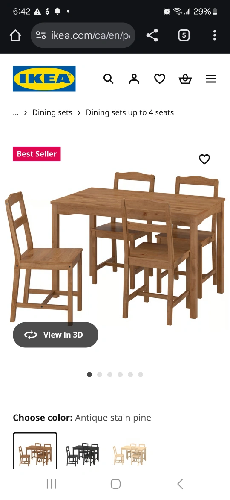Add product to favourites with heart
The image size is (230, 500).
pyautogui.click(x=204, y=159)
